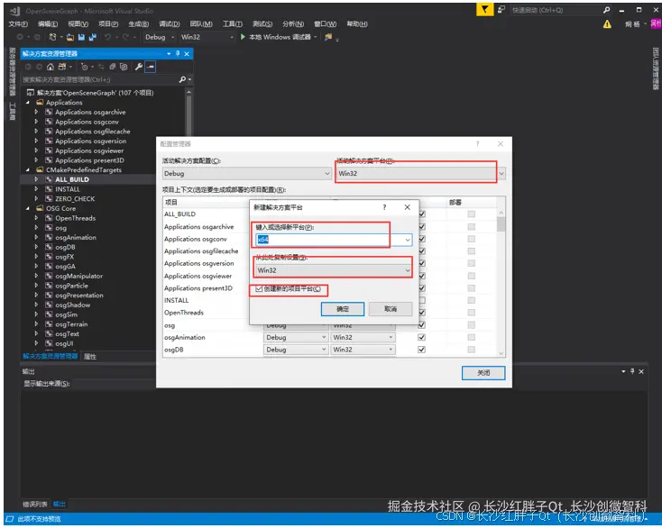Screen dimensions: 662x528
Task: Toggle build checkbox for osgDB row
Action: pos(421,350)
